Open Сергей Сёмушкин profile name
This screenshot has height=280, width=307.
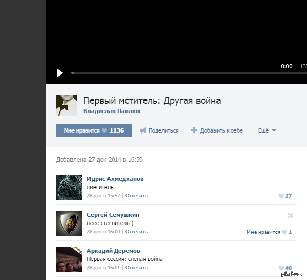click(x=113, y=215)
